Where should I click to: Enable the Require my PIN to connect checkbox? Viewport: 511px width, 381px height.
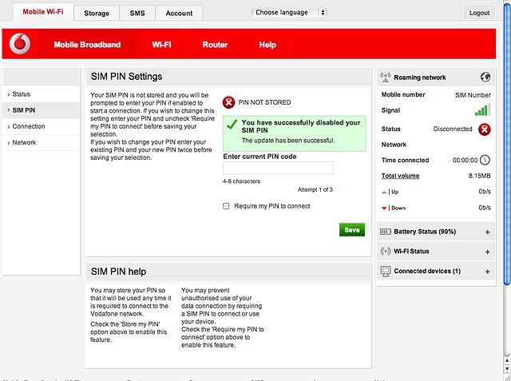[226, 206]
